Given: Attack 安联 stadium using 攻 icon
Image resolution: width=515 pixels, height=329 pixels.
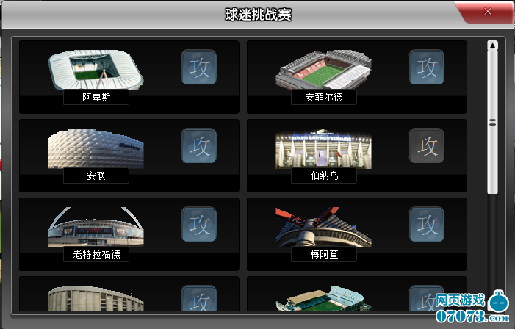Looking at the screenshot, I should pos(199,146).
